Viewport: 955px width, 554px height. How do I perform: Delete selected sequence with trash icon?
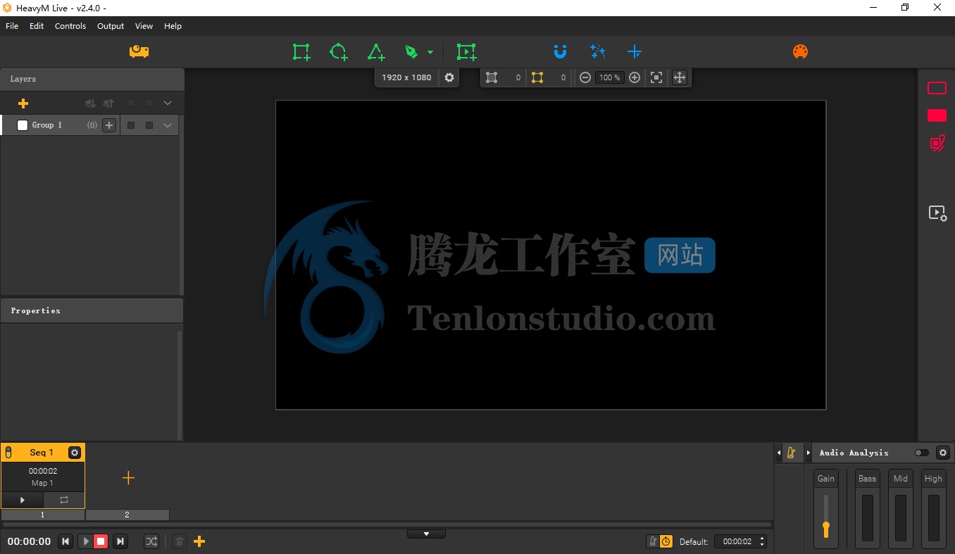tap(180, 541)
